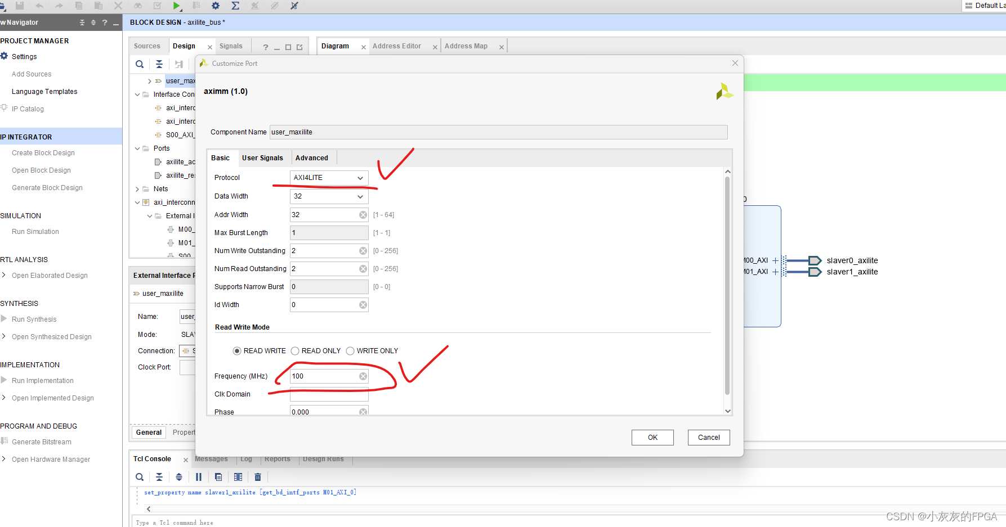Viewport: 1006px width, 527px height.
Task: Switch to the Advanced tab
Action: click(x=311, y=158)
